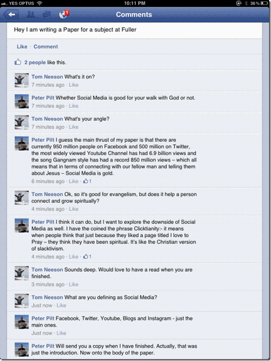Like the 'Sounds deep' comment
This screenshot has width=271, height=361.
(74, 284)
